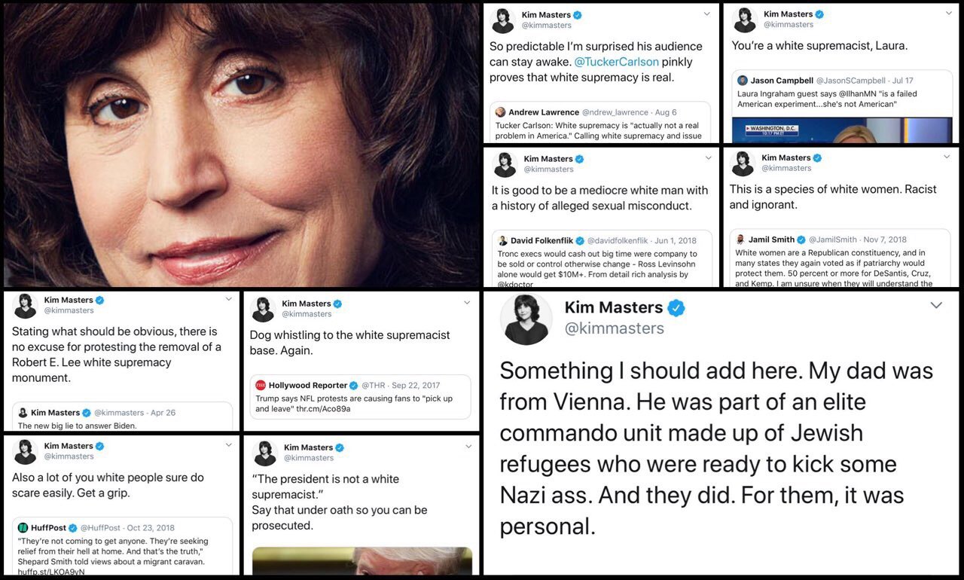The height and width of the screenshot is (580, 964).
Task: Expand the chevron menu on the Vienna tweet
Action: coord(936,305)
